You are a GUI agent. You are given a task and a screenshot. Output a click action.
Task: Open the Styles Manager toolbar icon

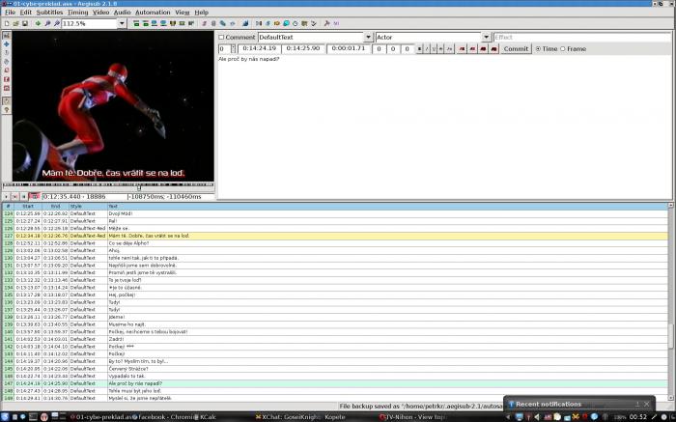pos(205,23)
